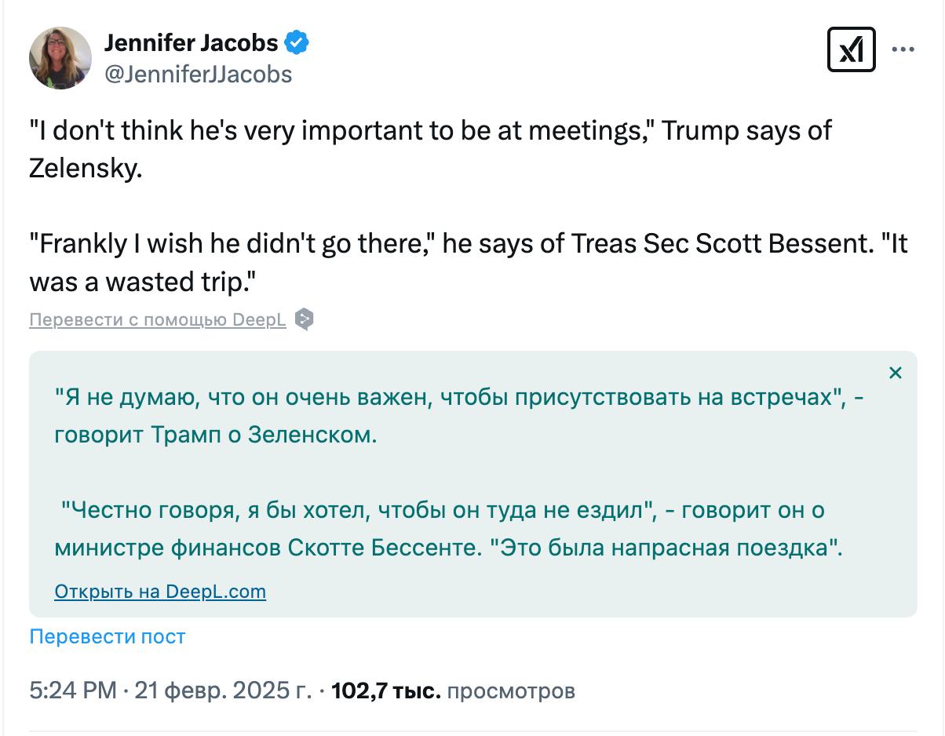This screenshot has height=736, width=945.
Task: Click the Russian text "говорит Трамп о Зеленском"
Action: [x=216, y=435]
